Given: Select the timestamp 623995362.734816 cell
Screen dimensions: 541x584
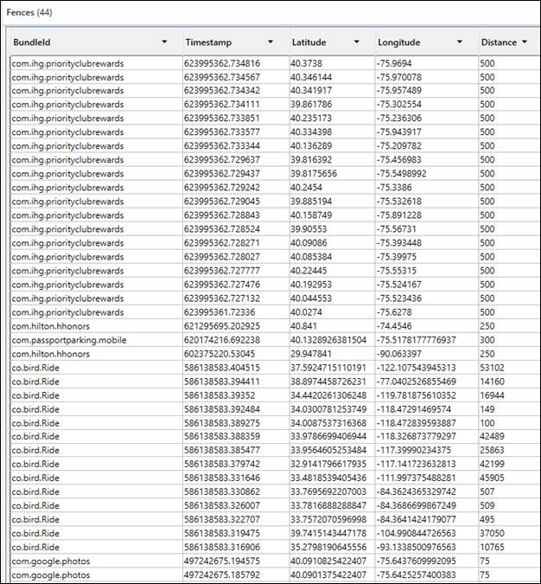Looking at the screenshot, I should tap(222, 63).
